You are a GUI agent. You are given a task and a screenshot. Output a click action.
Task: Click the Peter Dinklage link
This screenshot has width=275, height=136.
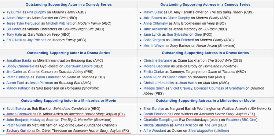[x=18, y=77]
